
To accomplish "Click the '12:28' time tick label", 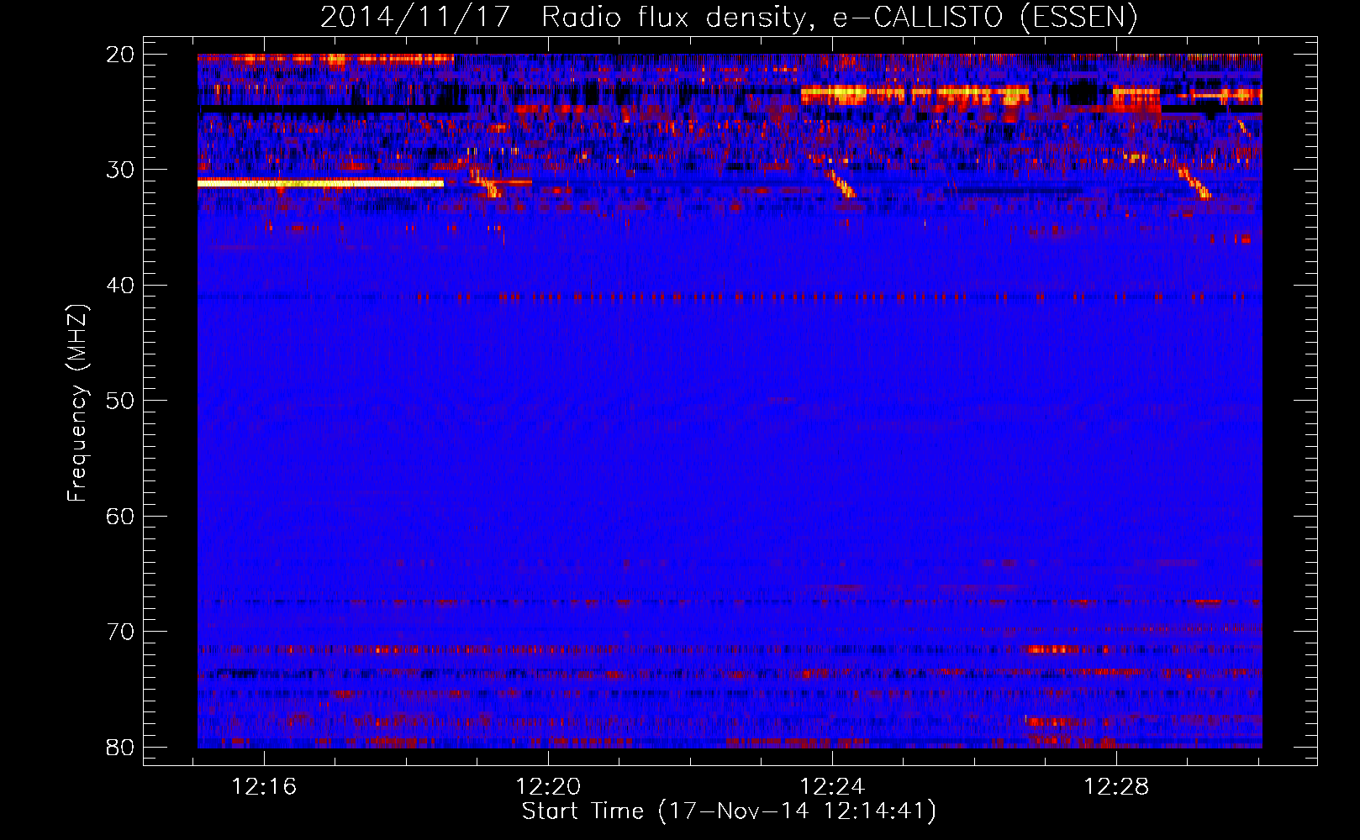I will pyautogui.click(x=1116, y=787).
